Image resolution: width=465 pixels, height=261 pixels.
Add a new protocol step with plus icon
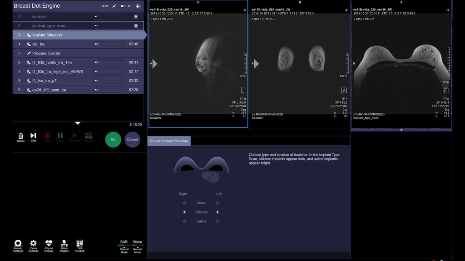138,6
